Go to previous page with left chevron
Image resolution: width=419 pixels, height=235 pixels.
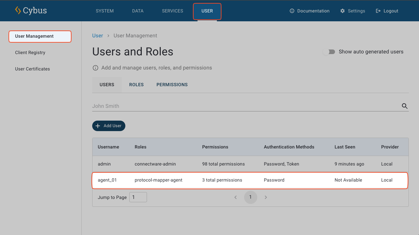point(235,197)
